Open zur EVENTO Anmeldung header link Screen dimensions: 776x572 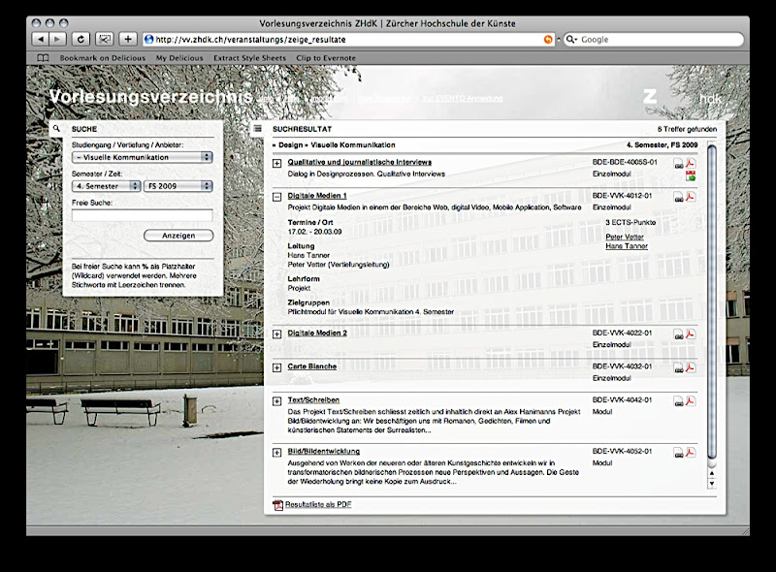point(464,98)
